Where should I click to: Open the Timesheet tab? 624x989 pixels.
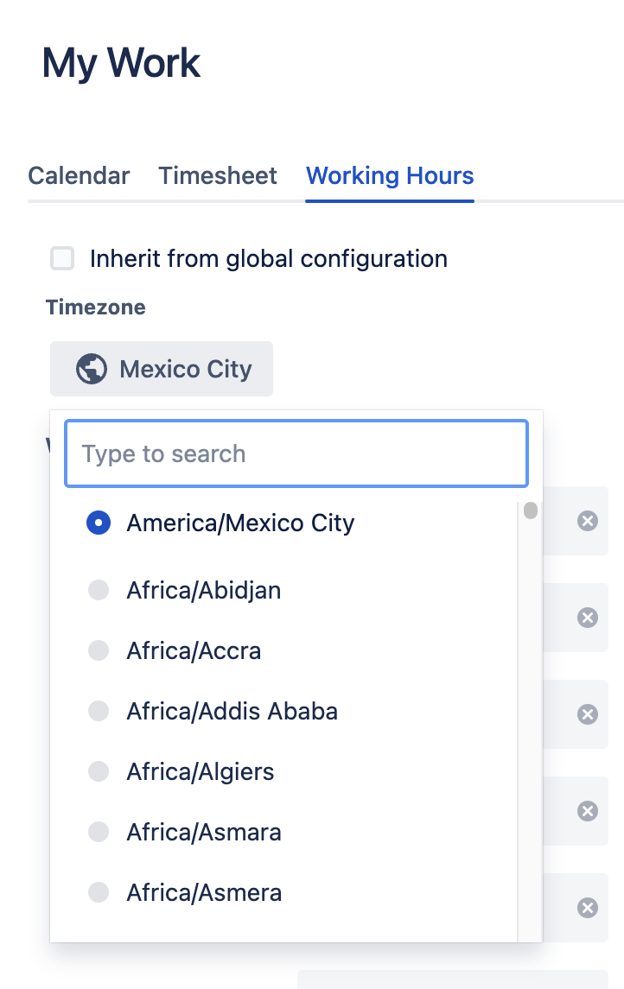218,176
